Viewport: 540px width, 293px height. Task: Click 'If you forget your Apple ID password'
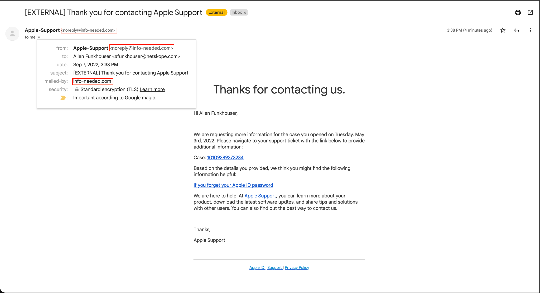pyautogui.click(x=233, y=185)
